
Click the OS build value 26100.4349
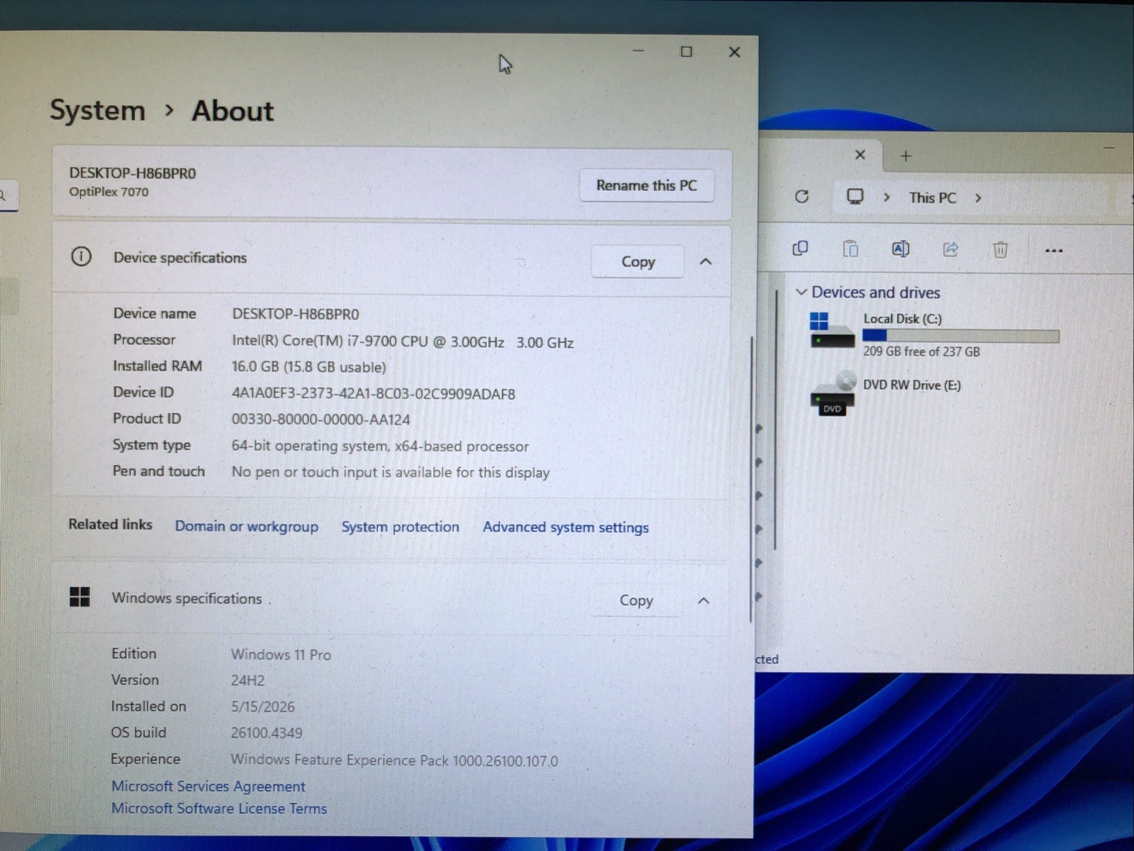click(x=267, y=733)
